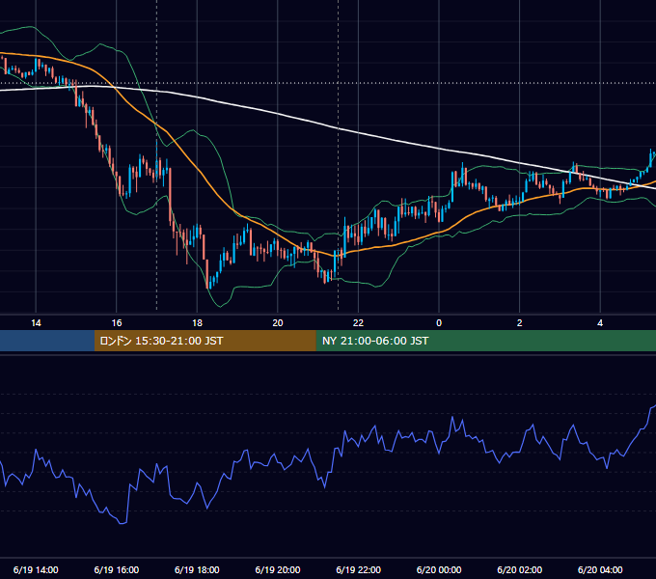The width and height of the screenshot is (656, 579).
Task: Click the 4 hour label on price chart
Action: pyautogui.click(x=600, y=323)
